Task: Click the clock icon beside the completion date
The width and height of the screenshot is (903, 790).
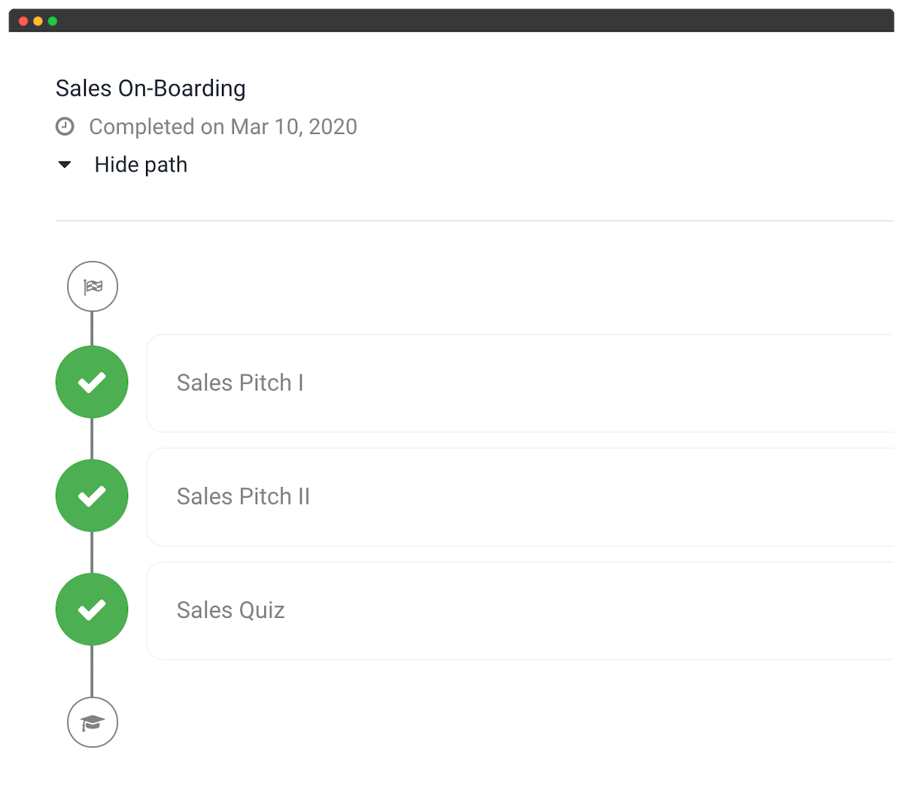Action: coord(65,126)
